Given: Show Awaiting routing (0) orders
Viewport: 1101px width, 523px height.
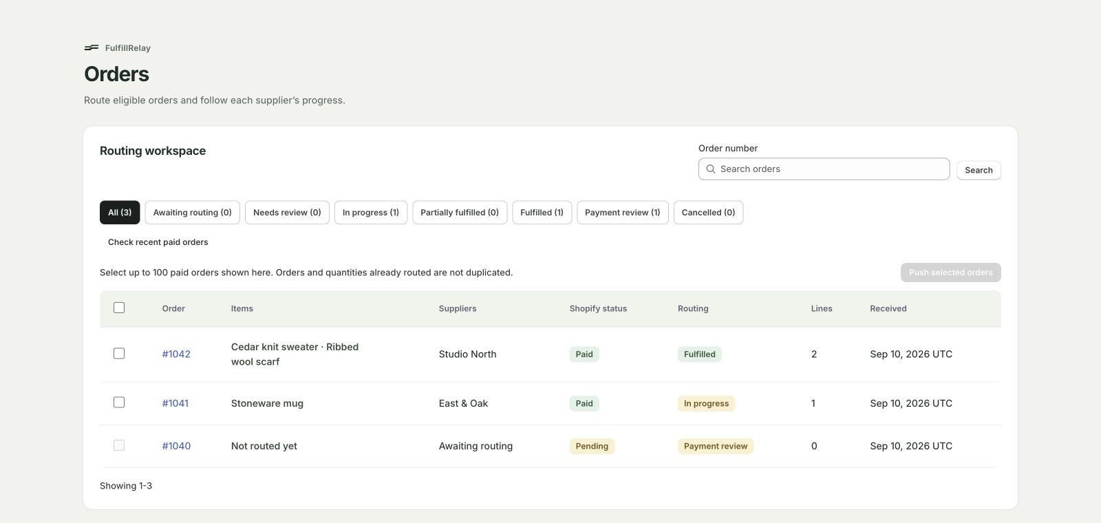Looking at the screenshot, I should click(193, 213).
